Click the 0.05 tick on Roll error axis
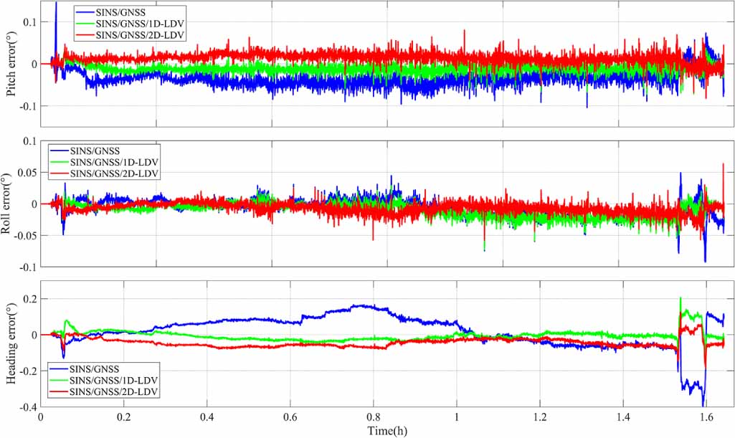This screenshot has height=438, width=735. point(25,173)
